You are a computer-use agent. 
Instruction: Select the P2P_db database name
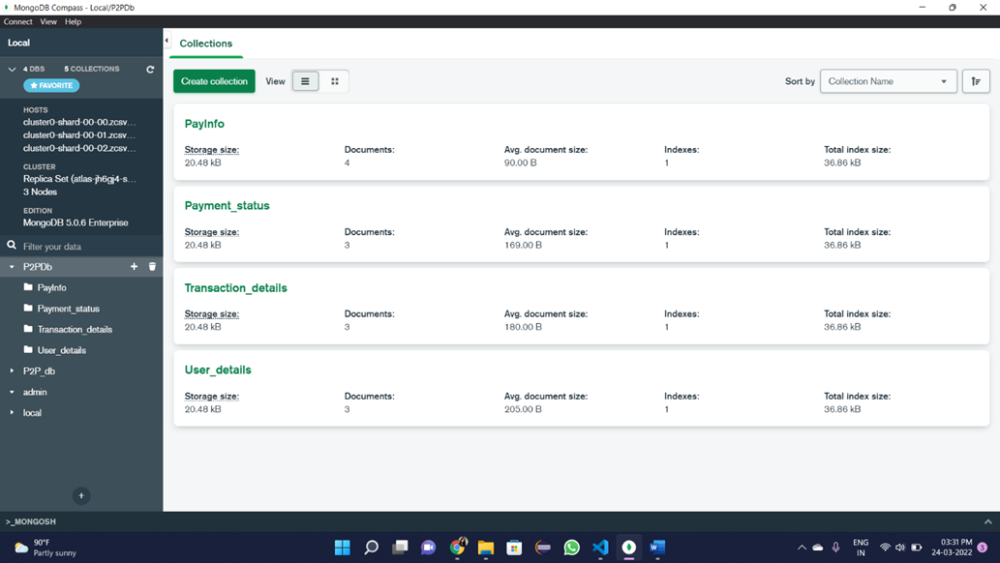coord(39,371)
